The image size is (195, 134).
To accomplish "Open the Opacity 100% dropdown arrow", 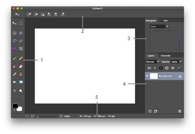I will pos(181,62).
